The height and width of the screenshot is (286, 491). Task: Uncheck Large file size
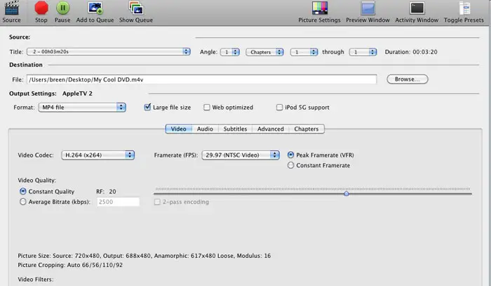[147, 108]
